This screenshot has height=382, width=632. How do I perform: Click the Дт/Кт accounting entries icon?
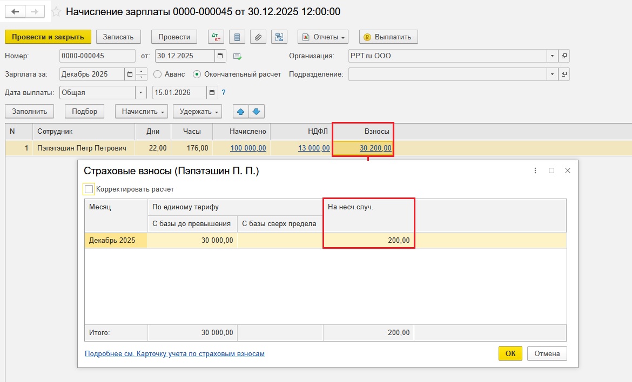point(216,37)
